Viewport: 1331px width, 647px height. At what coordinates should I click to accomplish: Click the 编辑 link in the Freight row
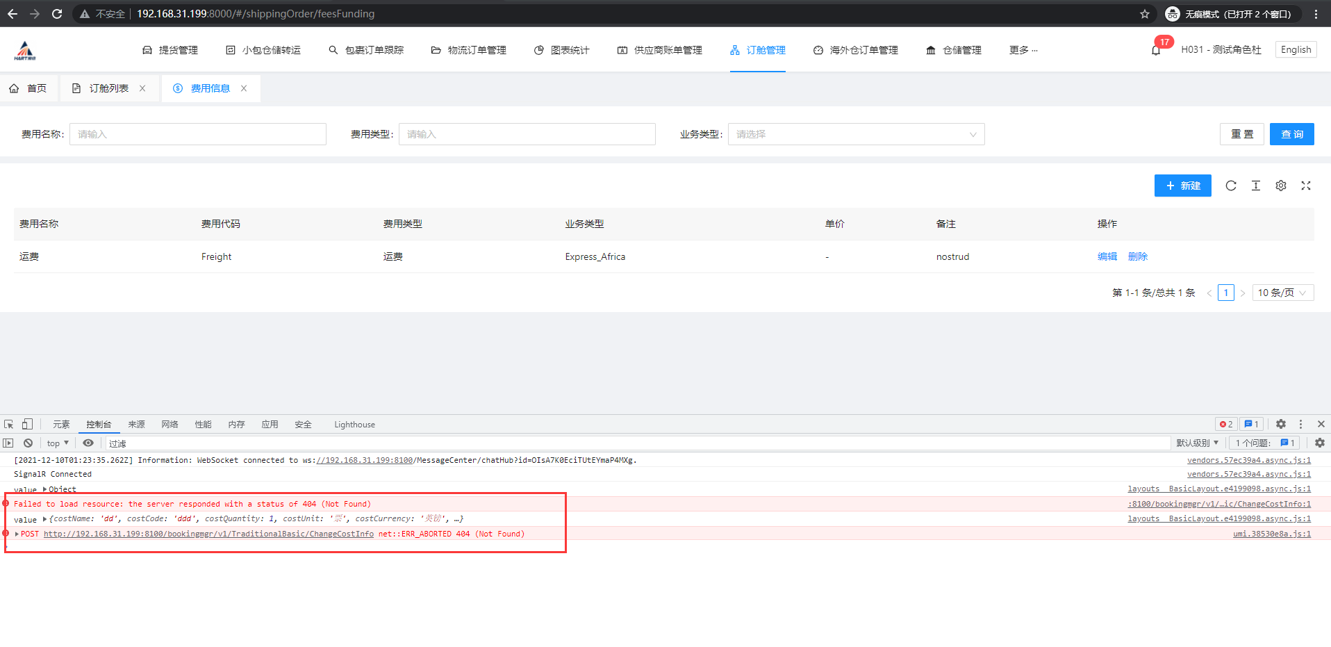(1107, 256)
